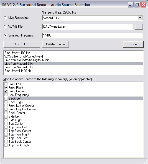Enable the Top Back Right checkbox

point(6,145)
